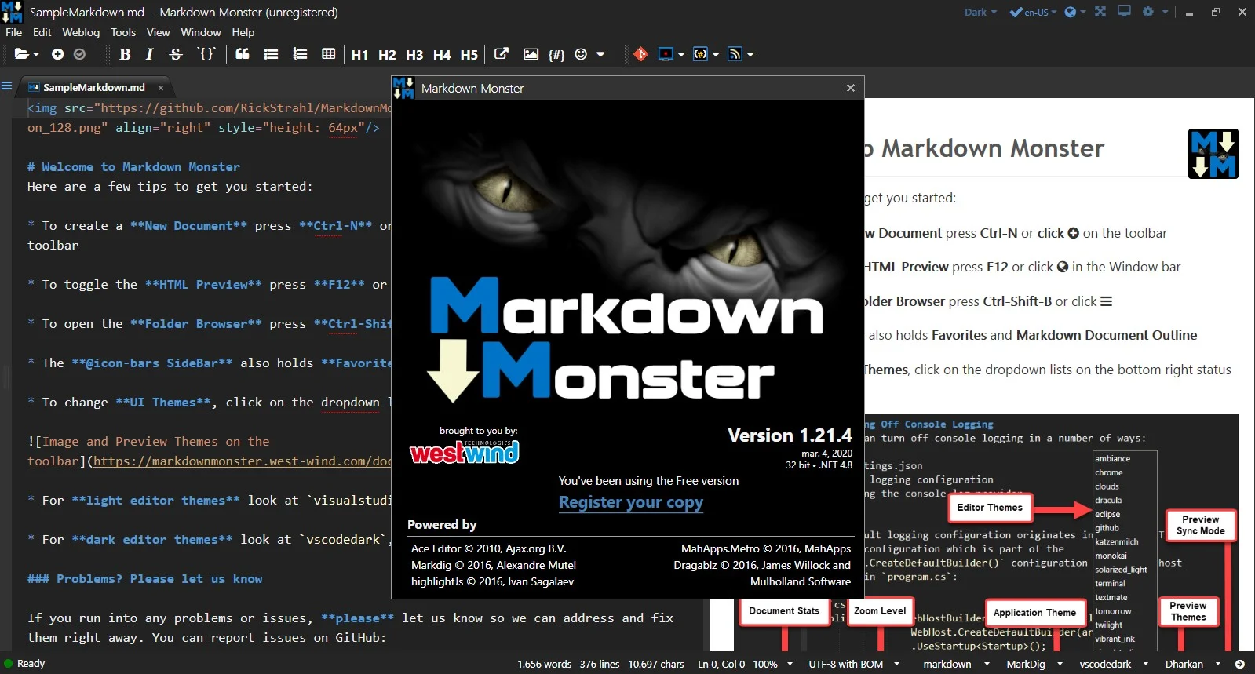Screen dimensions: 1255x674
Task: Toggle the sidebar with the hamburger icon
Action: tap(7, 86)
